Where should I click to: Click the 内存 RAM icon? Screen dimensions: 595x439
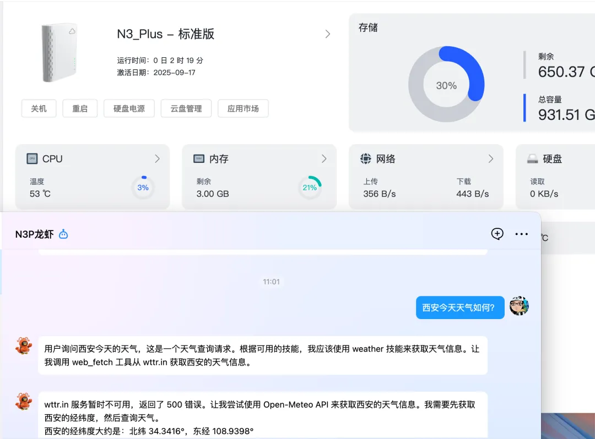199,158
